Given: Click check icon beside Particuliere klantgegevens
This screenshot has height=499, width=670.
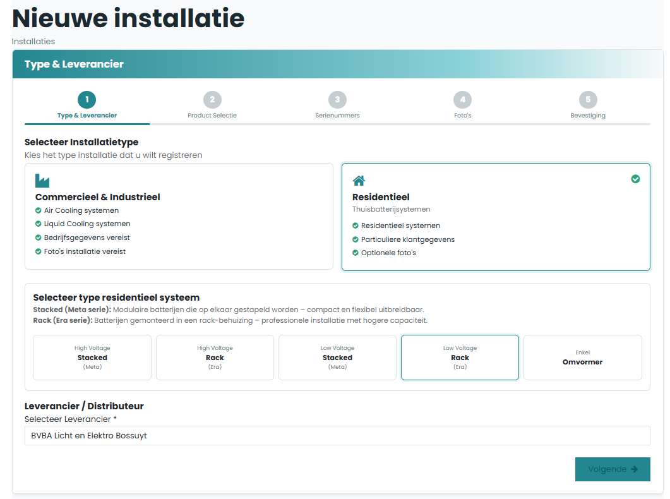Looking at the screenshot, I should pos(355,239).
